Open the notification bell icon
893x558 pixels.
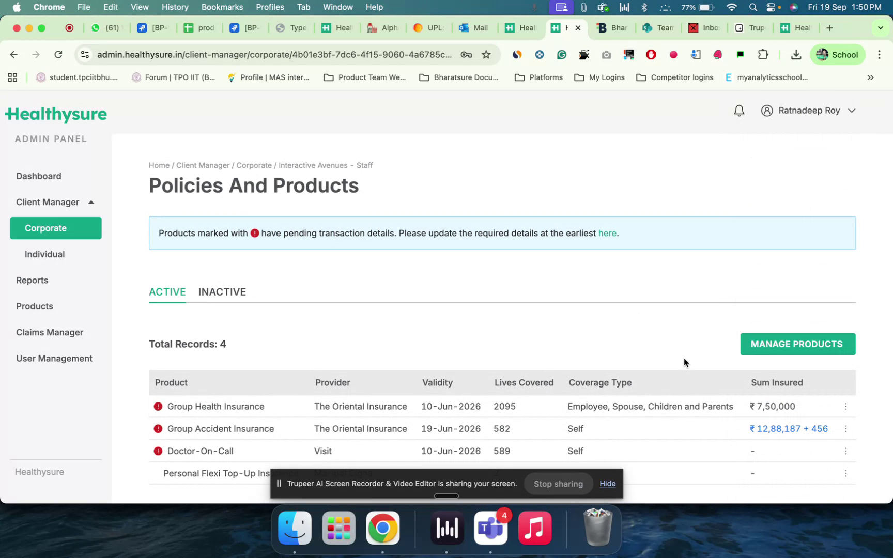[x=739, y=110]
